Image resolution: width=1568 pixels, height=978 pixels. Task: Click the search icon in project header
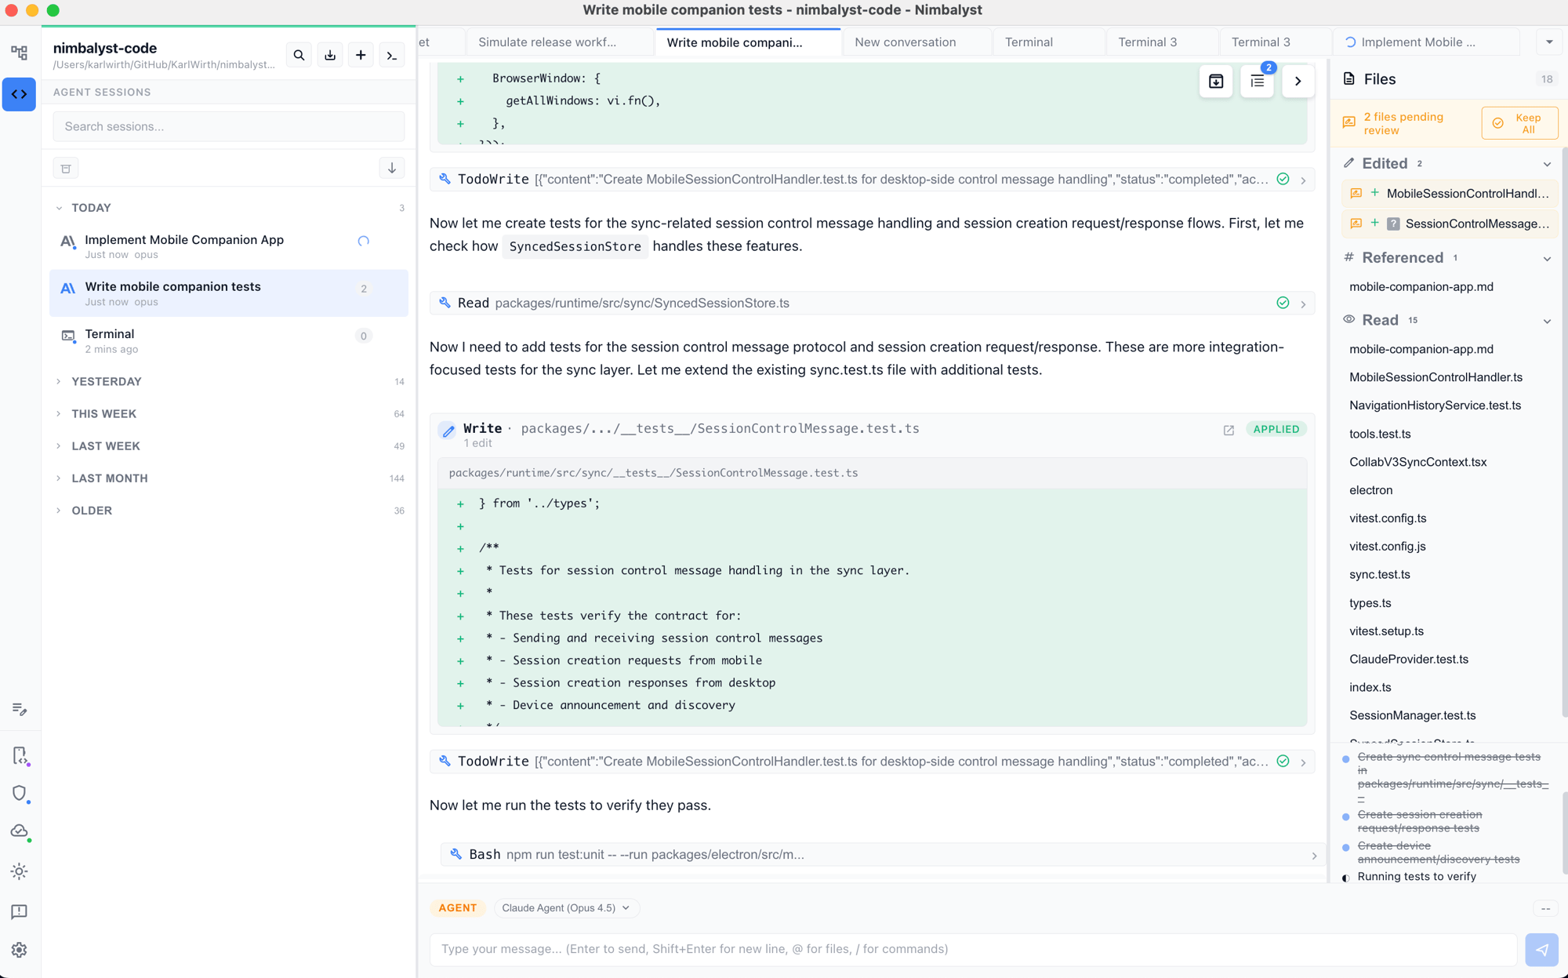299,55
